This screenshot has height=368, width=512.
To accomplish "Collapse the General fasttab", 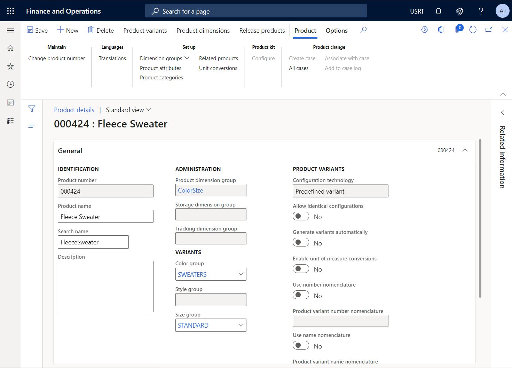I will pyautogui.click(x=465, y=150).
